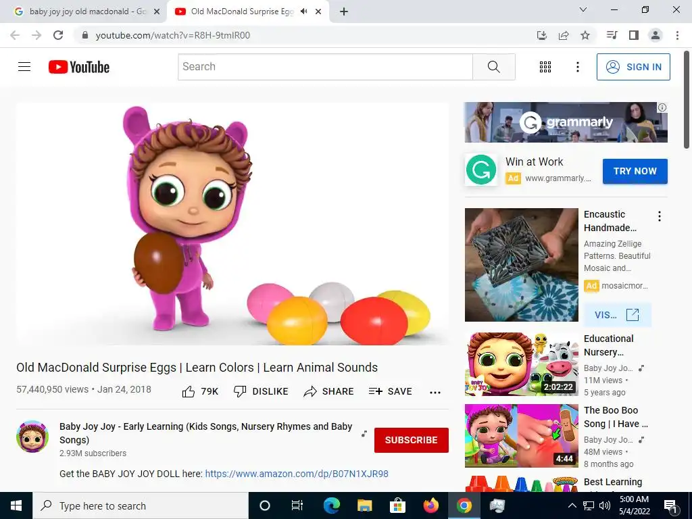
Task: Close the Google search tab
Action: (x=157, y=12)
